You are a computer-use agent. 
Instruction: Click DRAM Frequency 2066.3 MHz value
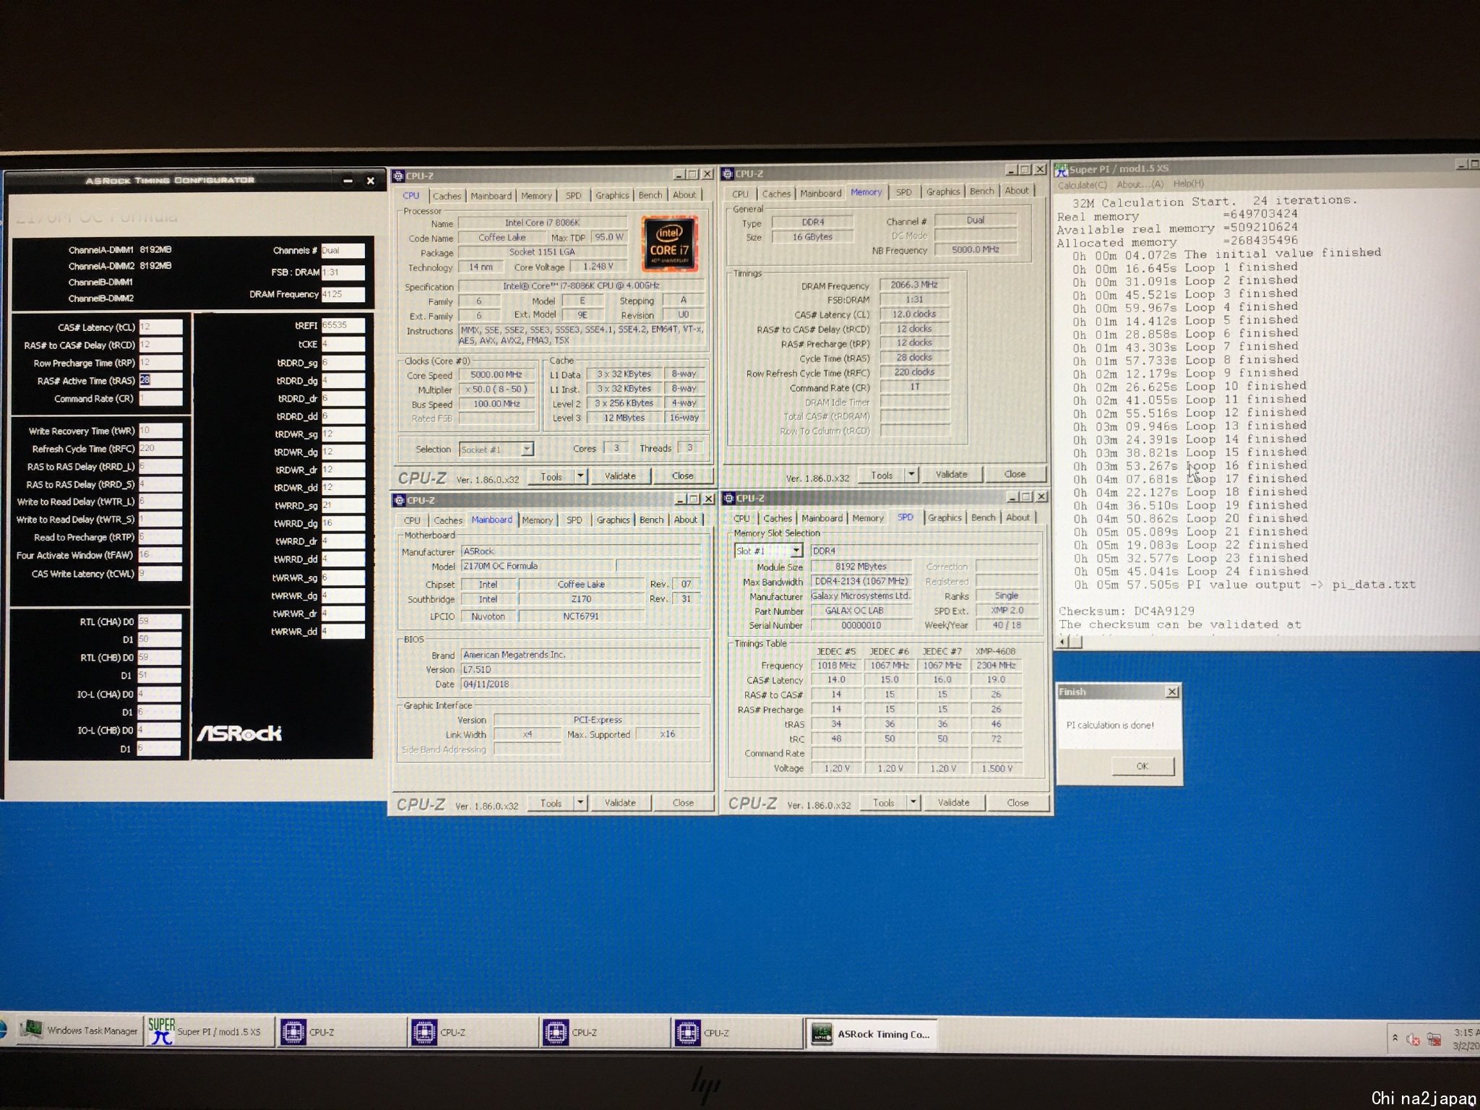[x=914, y=285]
